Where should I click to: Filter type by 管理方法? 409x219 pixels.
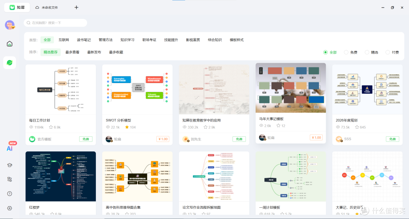[106, 40]
